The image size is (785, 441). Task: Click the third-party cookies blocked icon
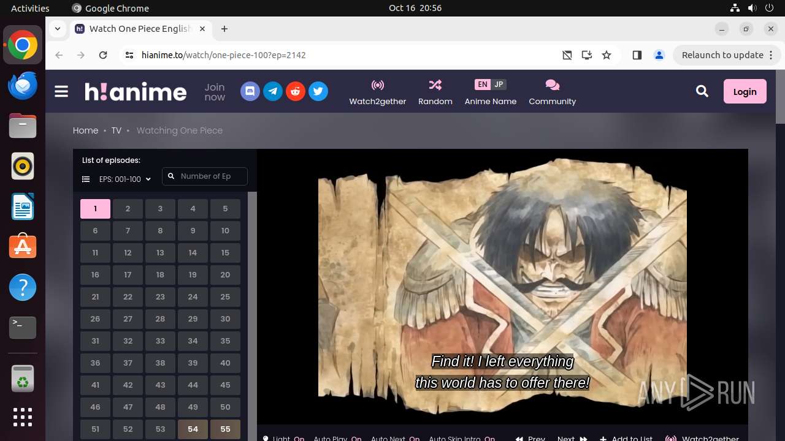[567, 55]
